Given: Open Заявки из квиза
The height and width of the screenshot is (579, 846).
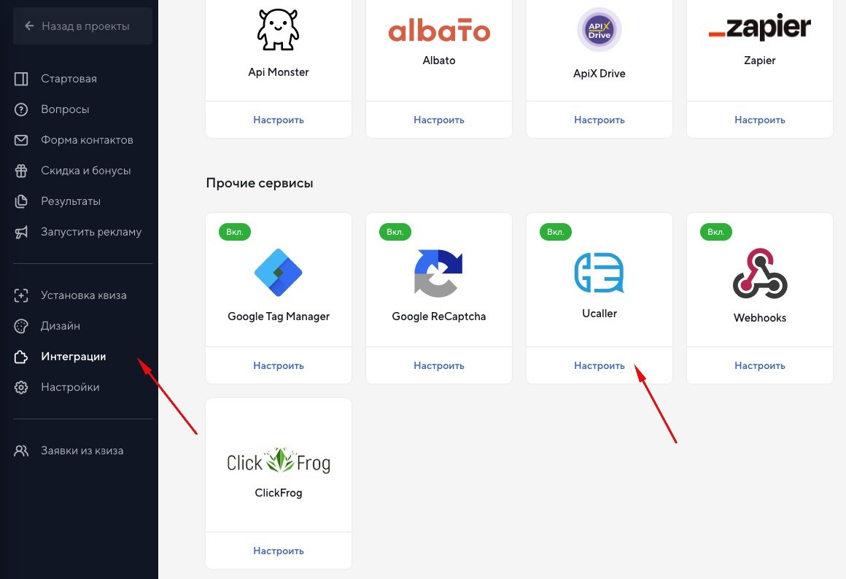Looking at the screenshot, I should [82, 451].
